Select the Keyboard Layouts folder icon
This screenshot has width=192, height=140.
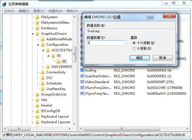click(37, 122)
